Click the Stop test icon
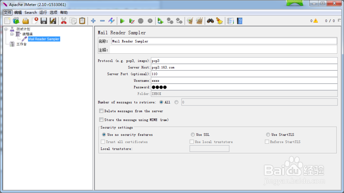 (141, 21)
